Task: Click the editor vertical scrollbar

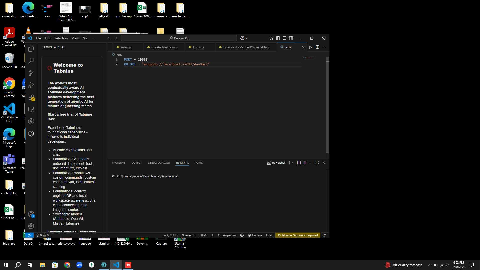Action: pos(328,105)
